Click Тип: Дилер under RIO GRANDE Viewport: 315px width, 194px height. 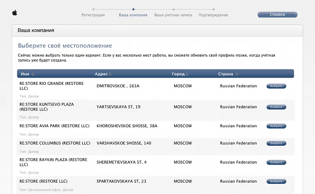click(x=29, y=96)
